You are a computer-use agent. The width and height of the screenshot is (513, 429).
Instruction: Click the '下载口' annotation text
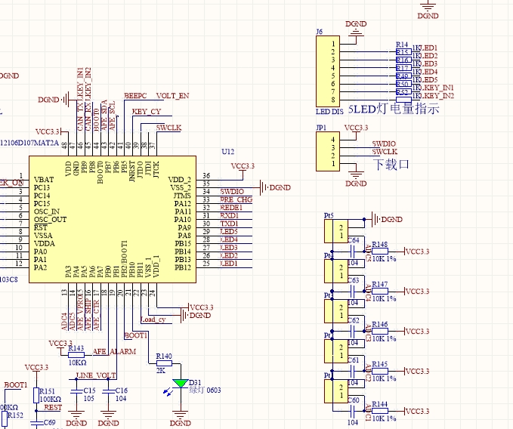click(x=391, y=164)
